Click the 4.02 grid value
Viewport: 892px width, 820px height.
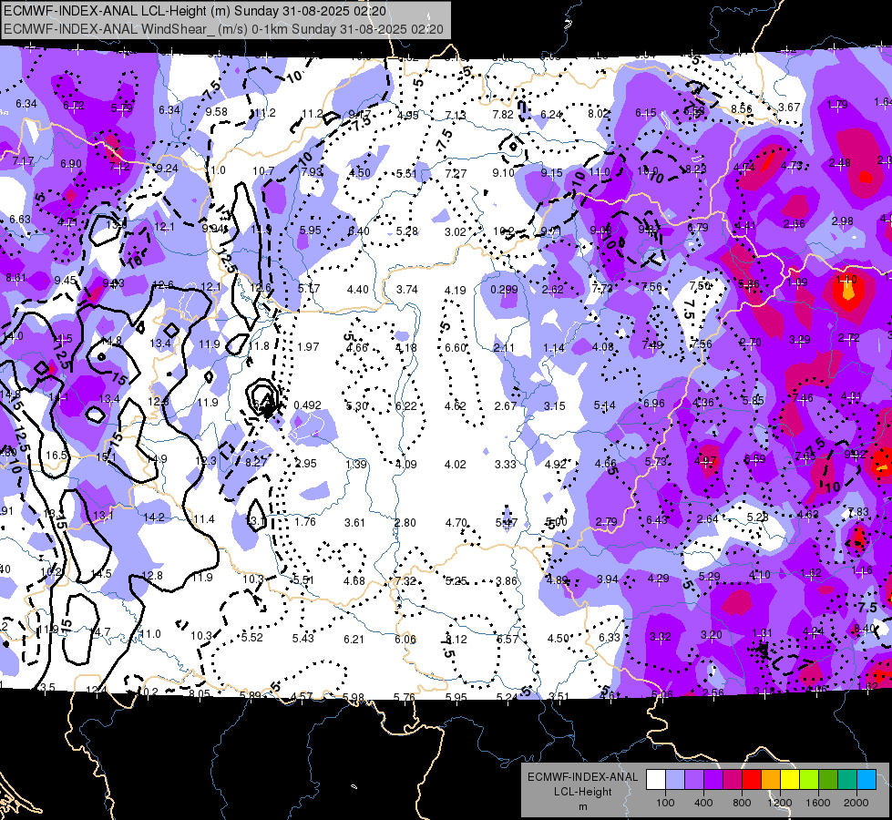click(455, 465)
